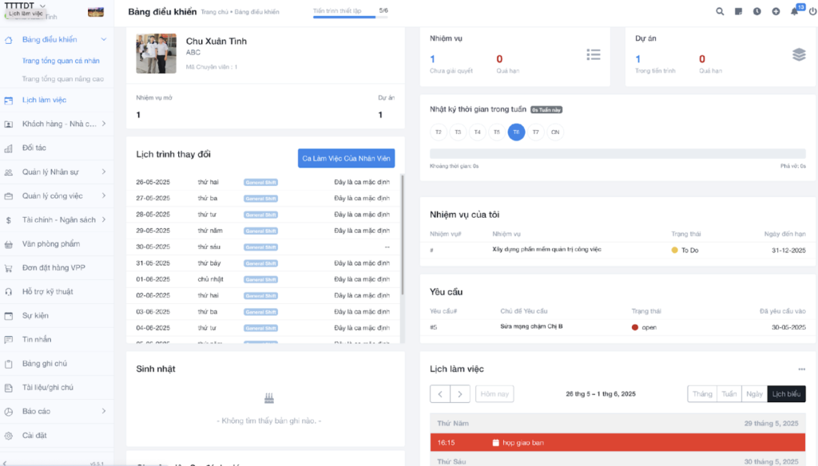
Task: Select day CN in weekly time log
Action: pos(555,132)
